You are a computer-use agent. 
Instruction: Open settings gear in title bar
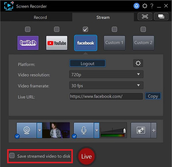tap(145, 6)
